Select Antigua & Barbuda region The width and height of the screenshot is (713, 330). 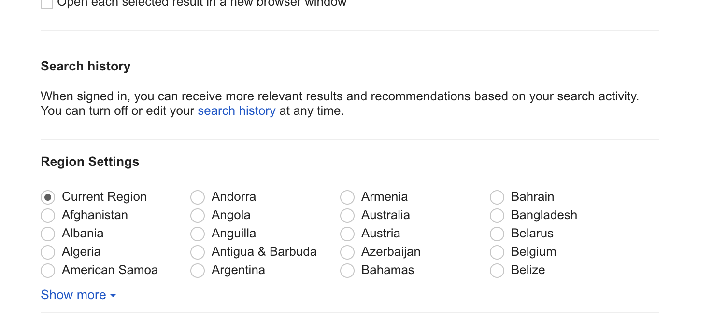coord(198,252)
